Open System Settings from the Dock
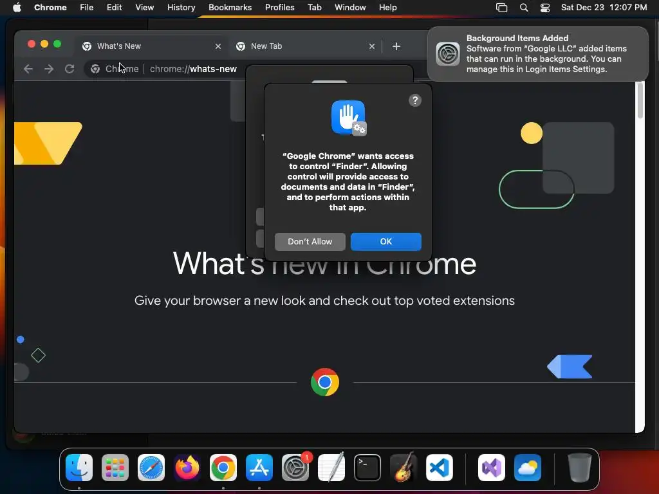Screen dimensions: 659x494 295,468
